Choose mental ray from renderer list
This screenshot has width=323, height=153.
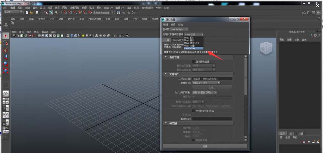click(x=193, y=48)
